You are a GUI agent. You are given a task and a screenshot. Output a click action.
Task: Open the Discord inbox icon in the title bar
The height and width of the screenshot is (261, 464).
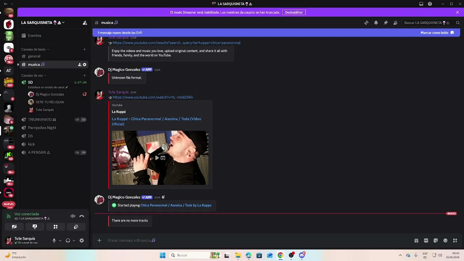[421, 4]
